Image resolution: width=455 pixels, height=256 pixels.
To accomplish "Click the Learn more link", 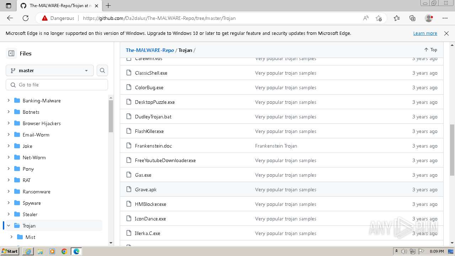I will 425,33.
